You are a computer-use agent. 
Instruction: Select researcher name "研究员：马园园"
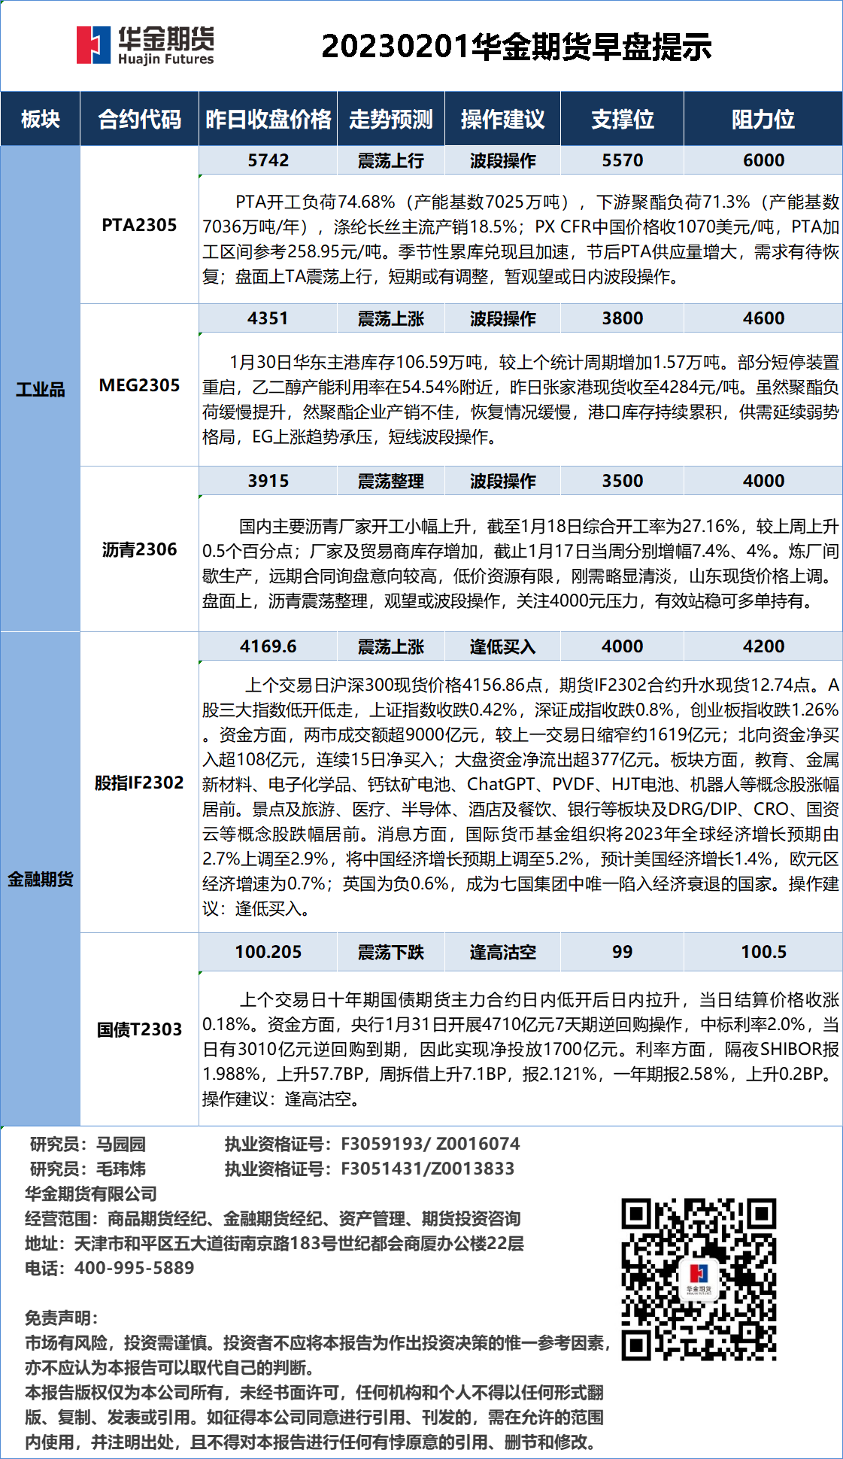point(88,1144)
